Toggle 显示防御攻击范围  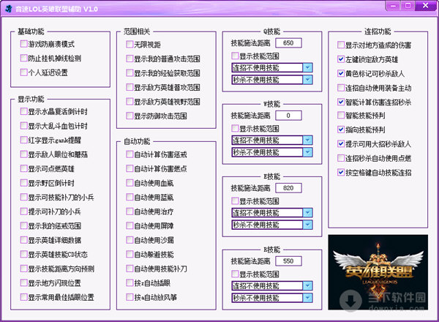pyautogui.click(x=130, y=116)
